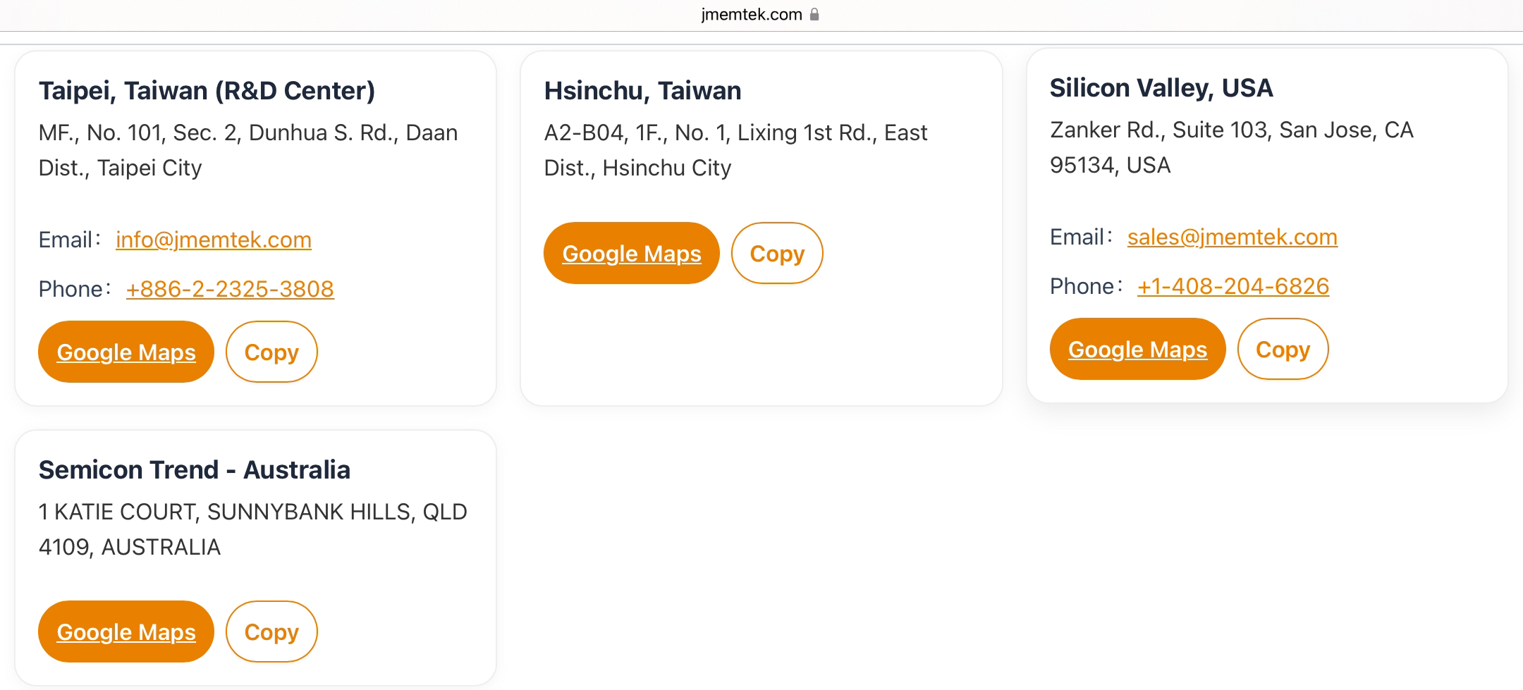This screenshot has height=690, width=1523.
Task: Select the Silicon Valley, USA heading
Action: pyautogui.click(x=1161, y=87)
